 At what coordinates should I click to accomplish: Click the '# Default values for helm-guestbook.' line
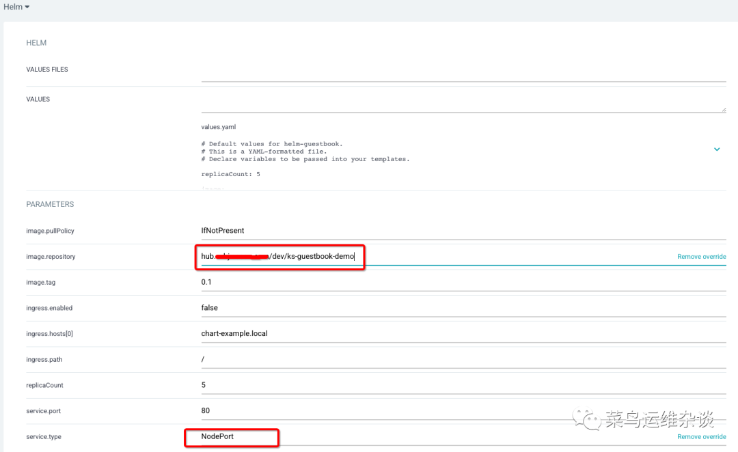[x=272, y=144]
